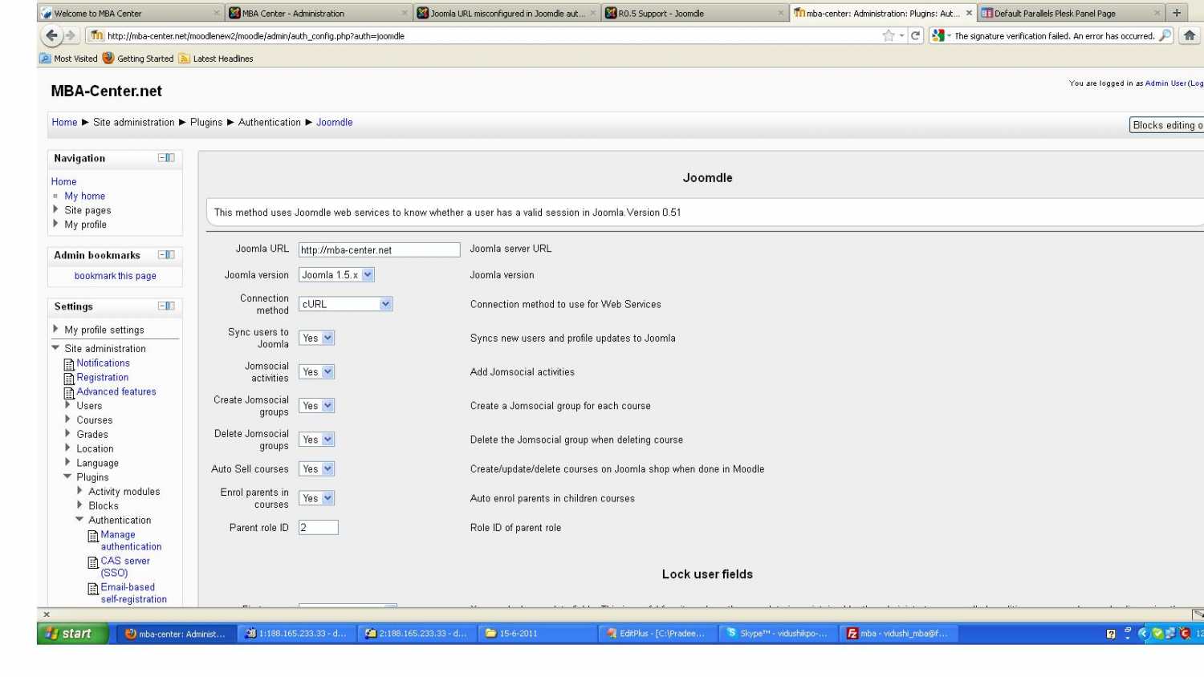The image size is (1204, 677).
Task: Bookmark page with star icon in address bar
Action: point(888,35)
